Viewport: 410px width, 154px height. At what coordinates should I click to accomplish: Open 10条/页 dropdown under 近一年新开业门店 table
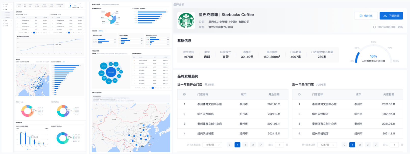pos(213,145)
